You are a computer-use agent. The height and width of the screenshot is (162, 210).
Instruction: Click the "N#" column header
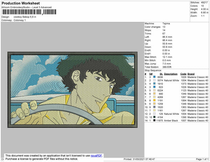coord(151,74)
